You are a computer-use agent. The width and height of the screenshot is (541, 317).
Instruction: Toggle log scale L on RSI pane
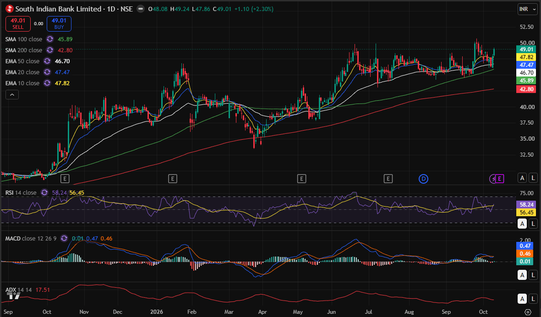pos(533,224)
